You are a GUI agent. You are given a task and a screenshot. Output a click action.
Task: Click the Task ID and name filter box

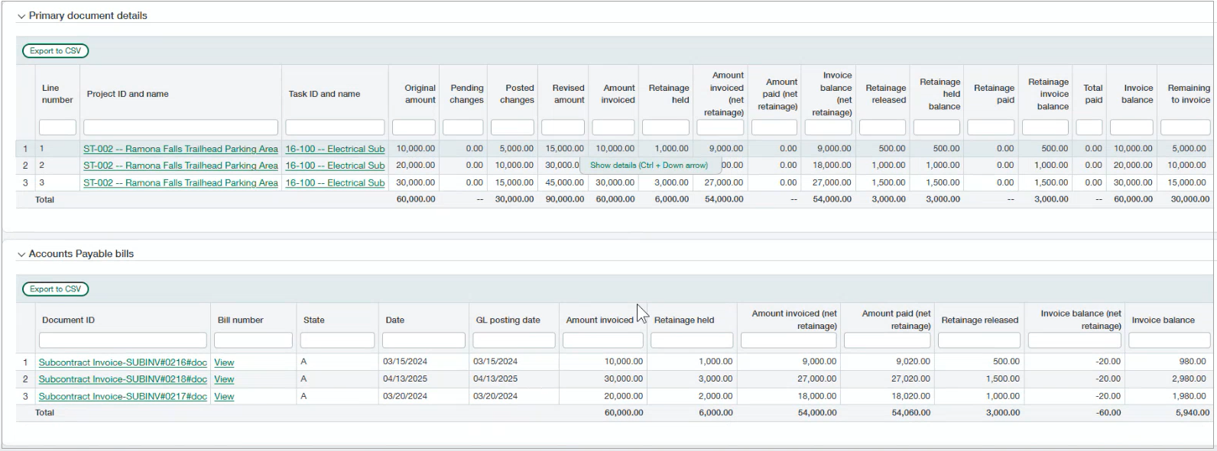click(x=335, y=127)
